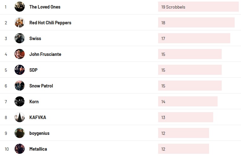Click the boygenius avatar thumbnail
241x156 pixels.
click(20, 133)
